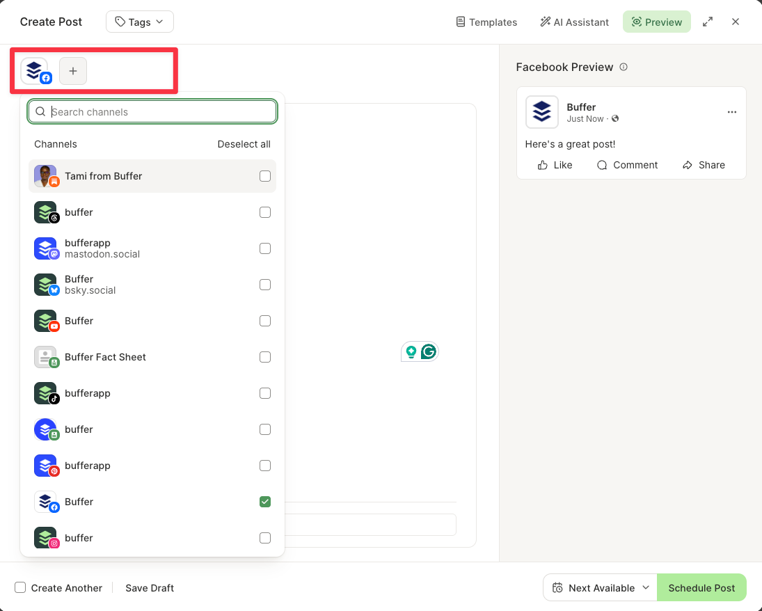Click the bufferapp Pinterest channel icon
The height and width of the screenshot is (611, 762).
pyautogui.click(x=46, y=466)
